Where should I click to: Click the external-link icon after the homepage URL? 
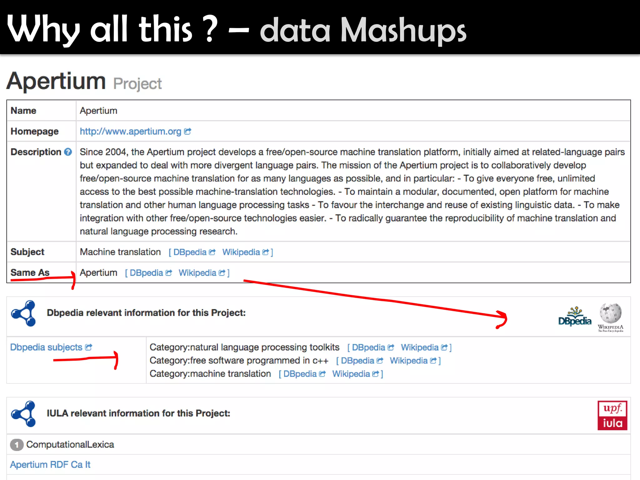point(187,131)
